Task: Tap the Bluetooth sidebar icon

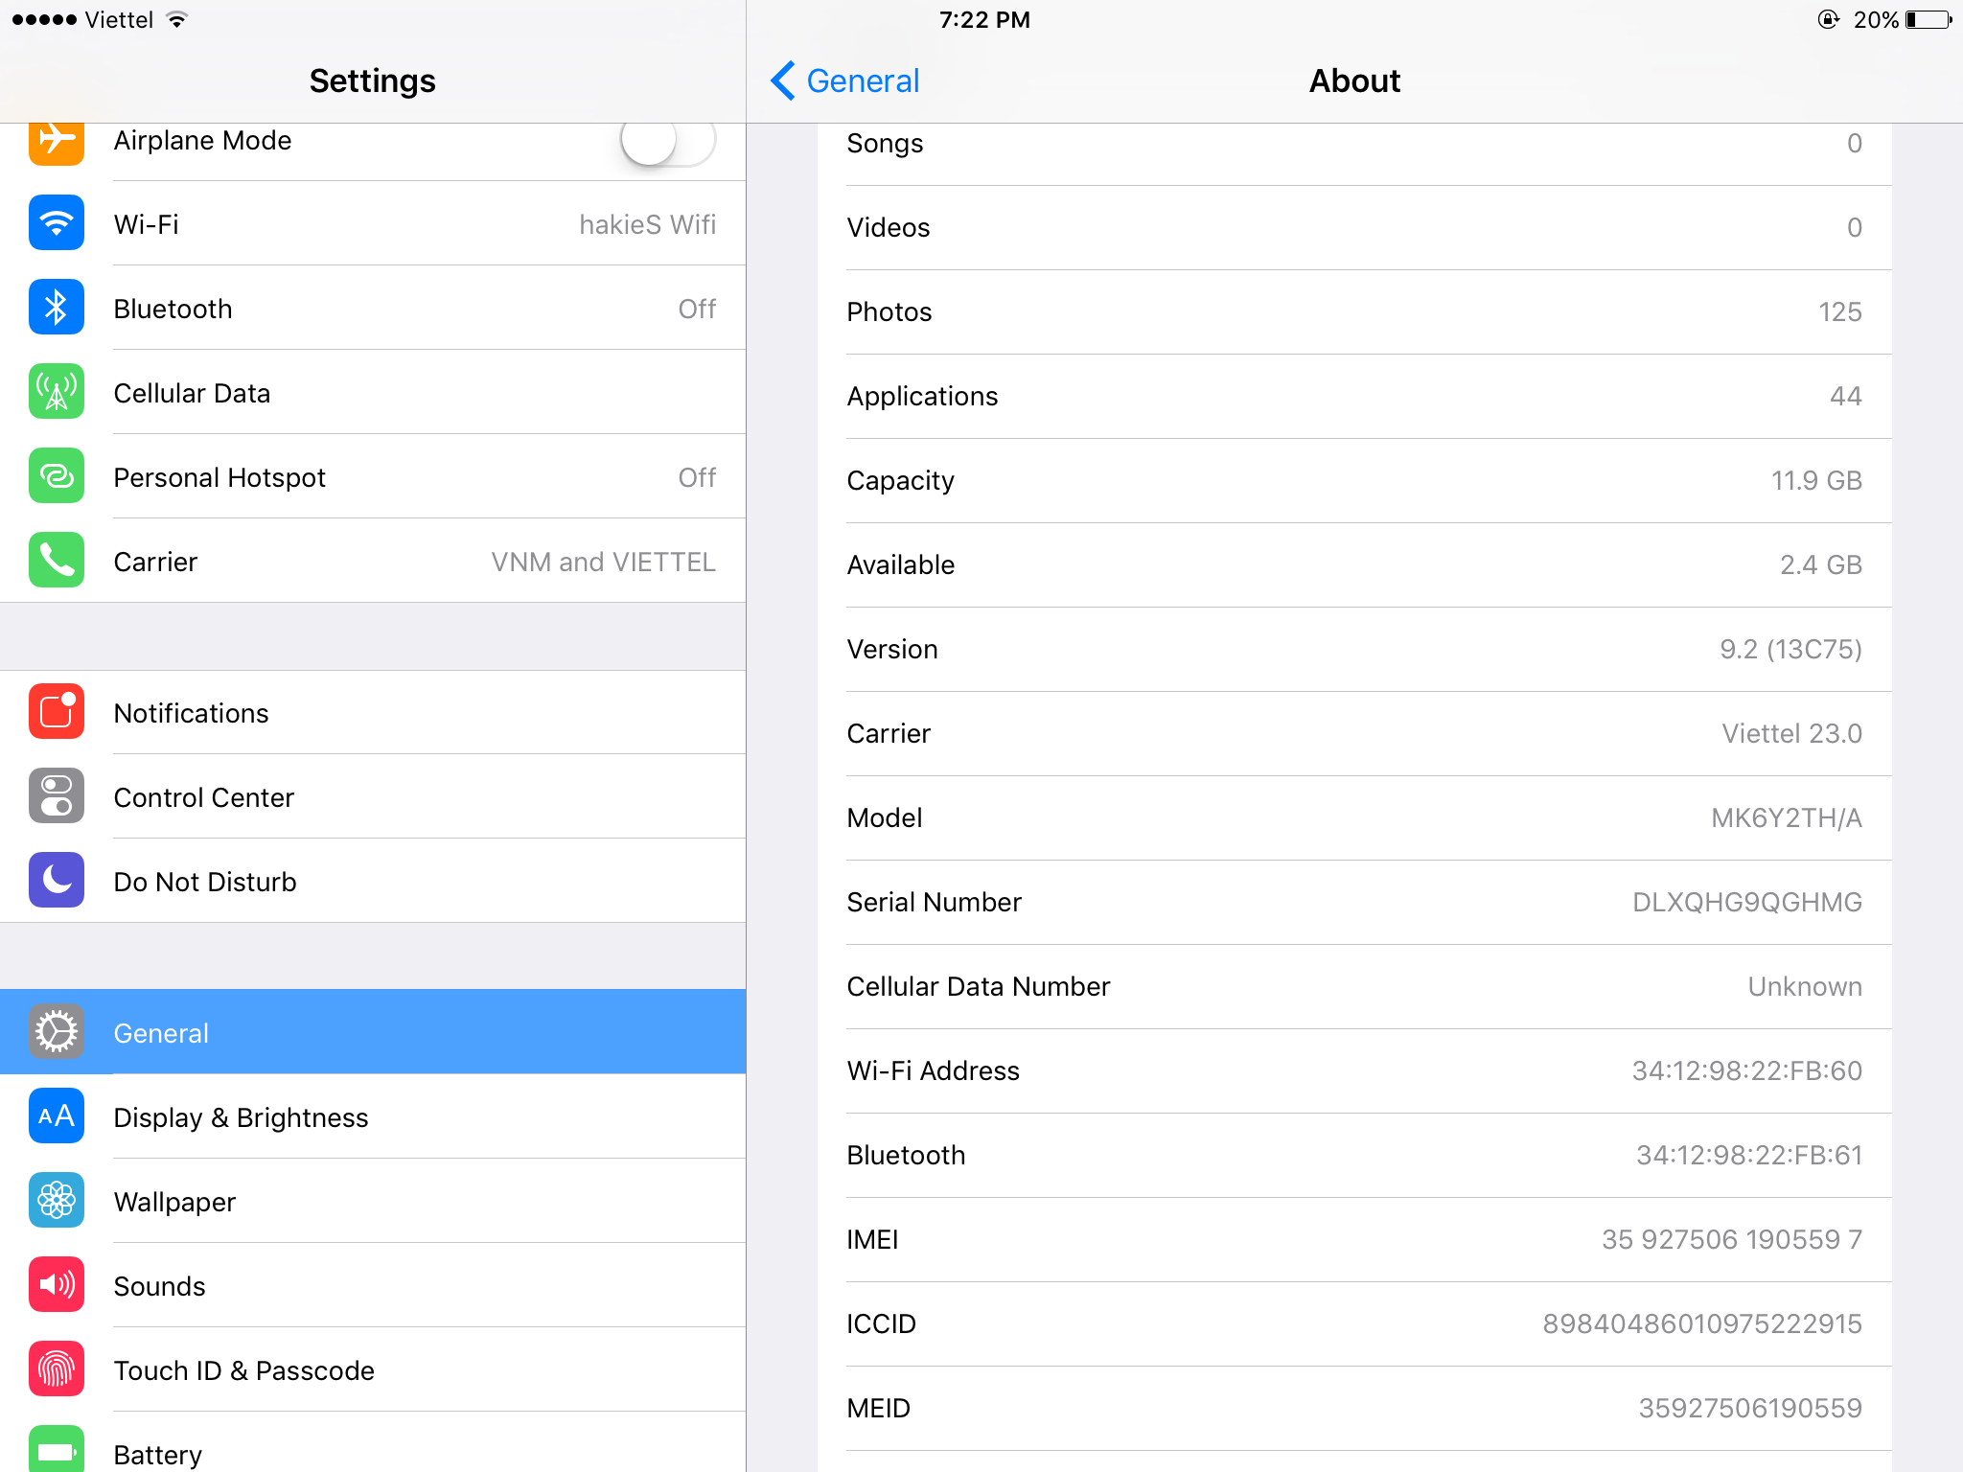Action: 57,307
